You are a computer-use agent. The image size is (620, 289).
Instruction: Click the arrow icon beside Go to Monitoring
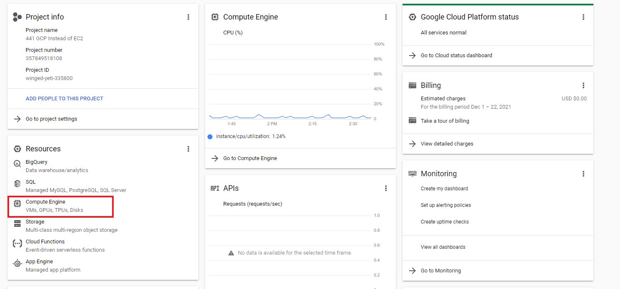(x=412, y=271)
